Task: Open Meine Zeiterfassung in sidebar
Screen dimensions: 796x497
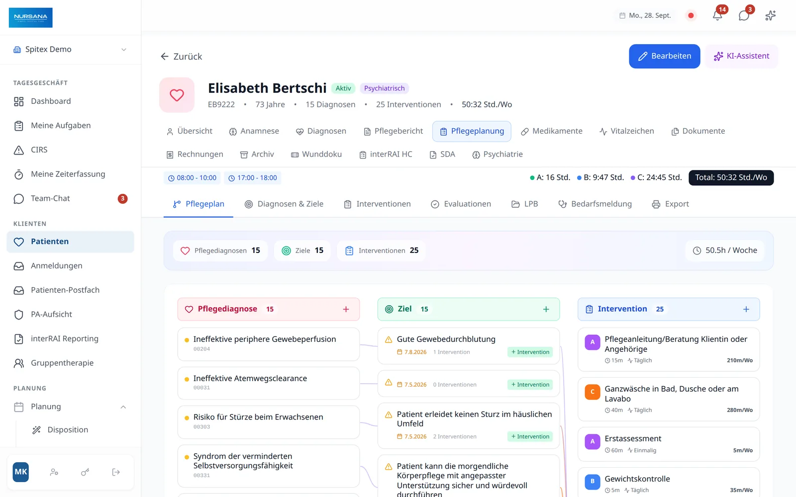Action: 70,174
